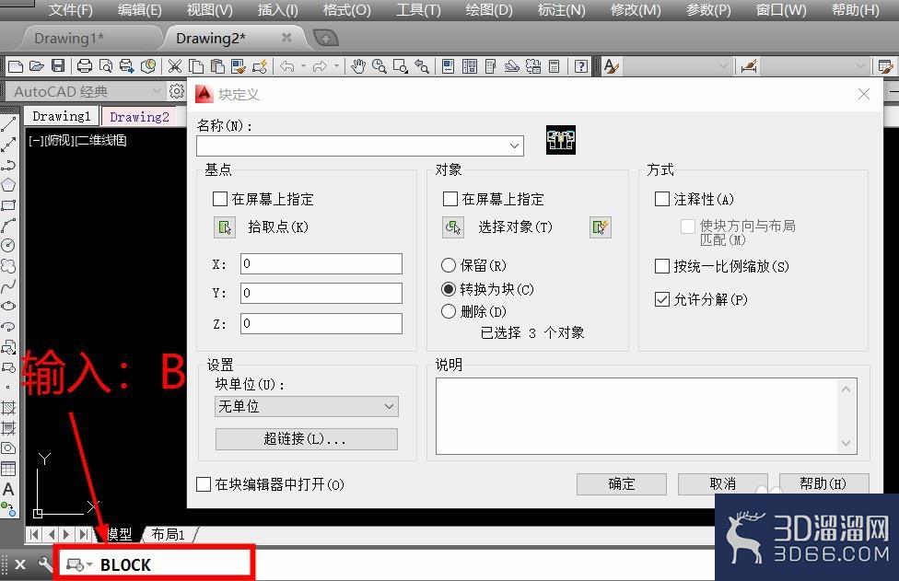Click the Zoom Previous icon
The image size is (899, 581).
tap(422, 66)
